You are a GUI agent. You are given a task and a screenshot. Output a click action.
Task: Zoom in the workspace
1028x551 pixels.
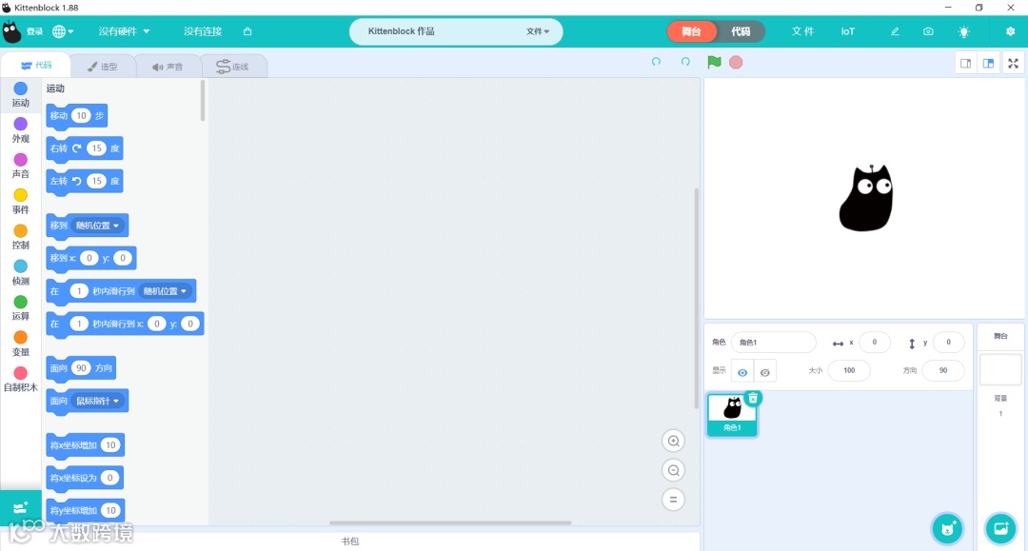point(673,441)
